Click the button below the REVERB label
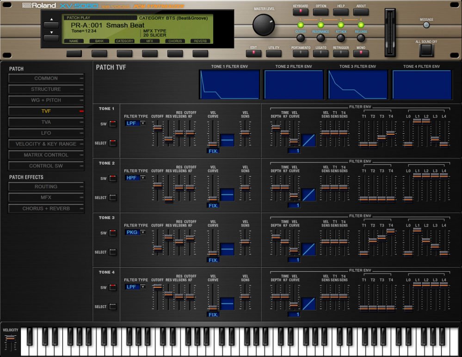The height and width of the screenshot is (357, 462). 200,54
